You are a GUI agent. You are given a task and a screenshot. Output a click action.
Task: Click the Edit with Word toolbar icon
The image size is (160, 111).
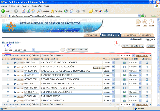[x=84, y=11]
